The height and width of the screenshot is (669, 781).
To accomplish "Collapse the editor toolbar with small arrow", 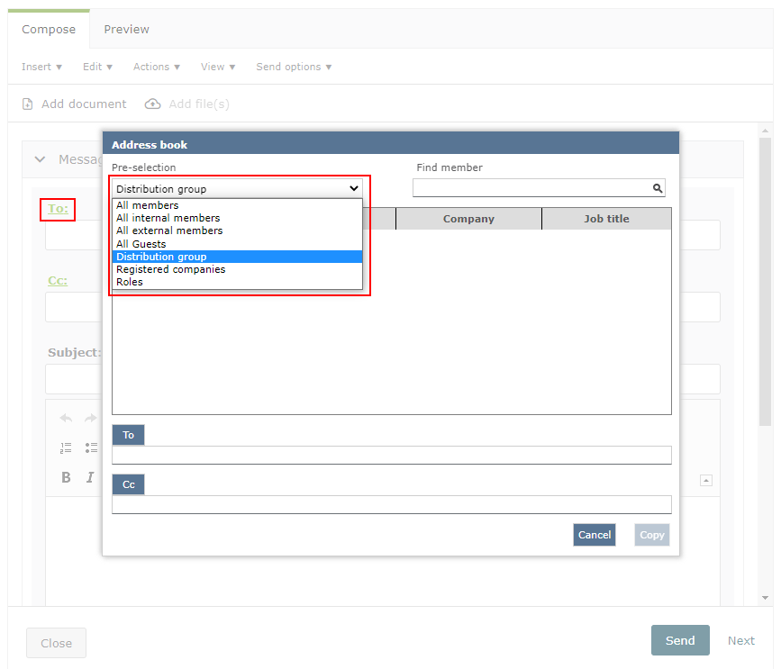I will pos(706,480).
